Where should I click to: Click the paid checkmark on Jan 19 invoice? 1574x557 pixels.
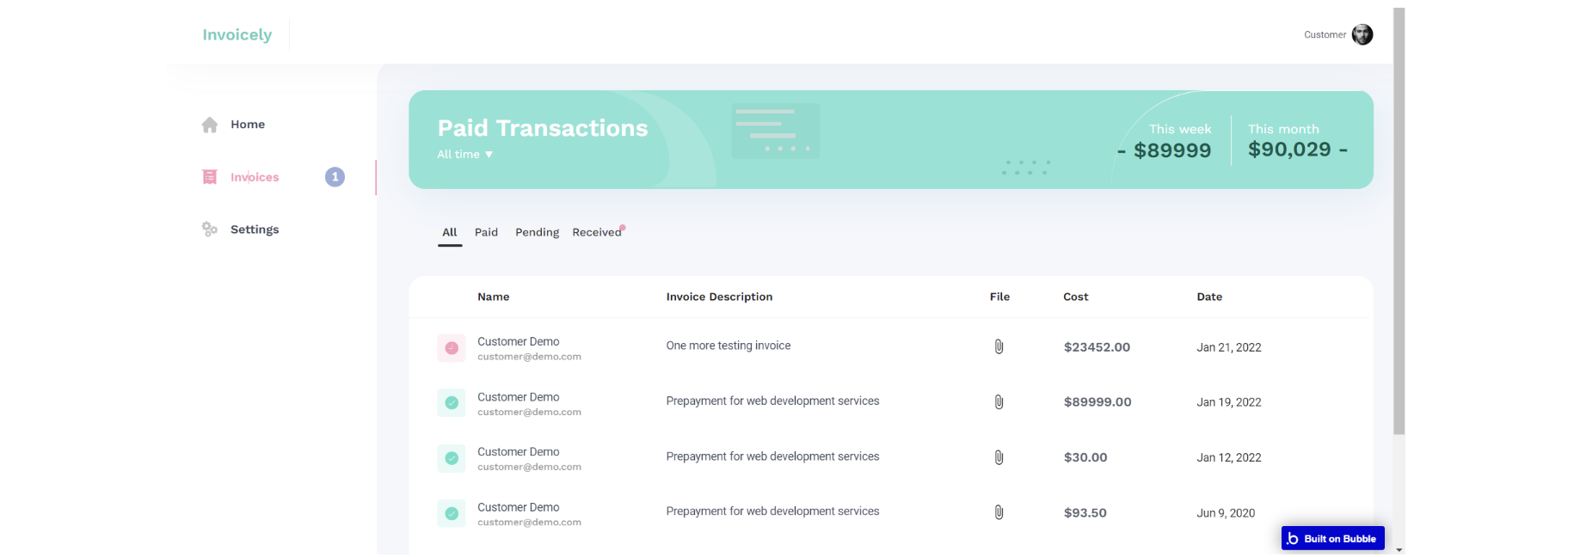pos(452,403)
